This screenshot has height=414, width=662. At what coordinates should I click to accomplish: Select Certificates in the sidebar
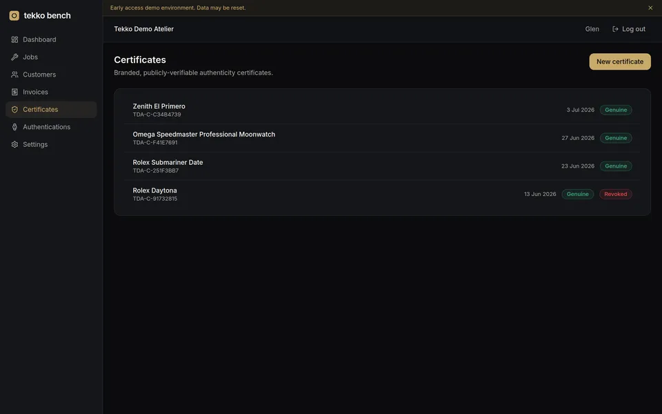[51, 110]
